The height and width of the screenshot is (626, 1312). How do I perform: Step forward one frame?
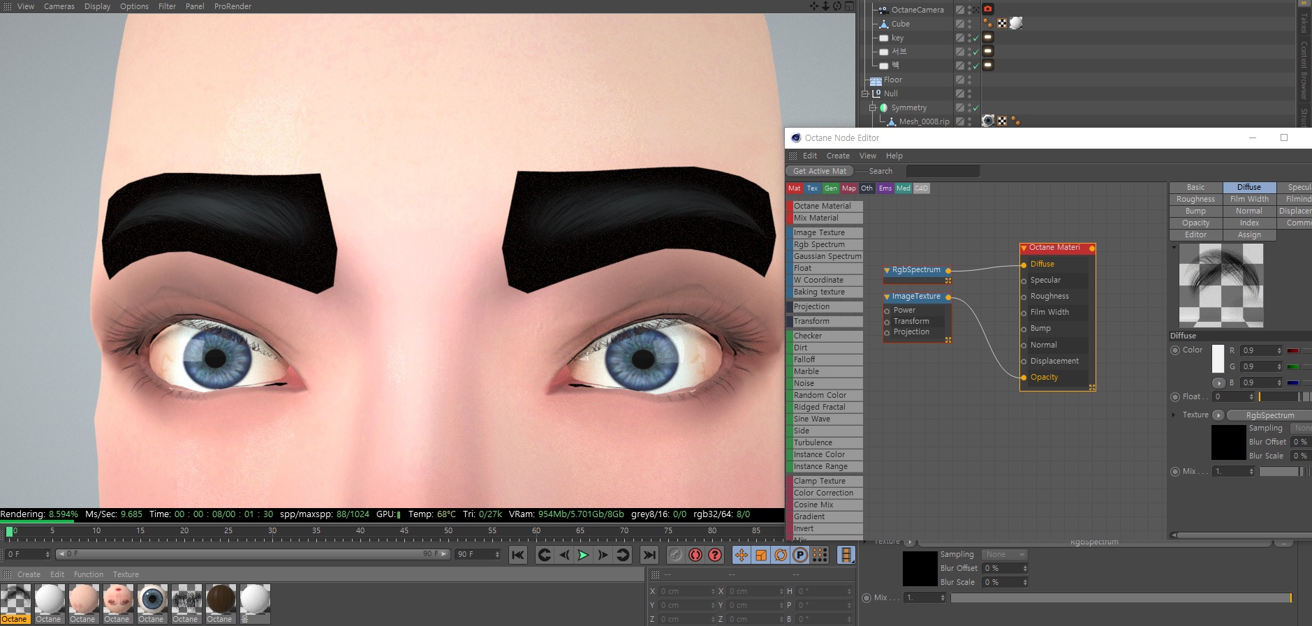click(603, 555)
